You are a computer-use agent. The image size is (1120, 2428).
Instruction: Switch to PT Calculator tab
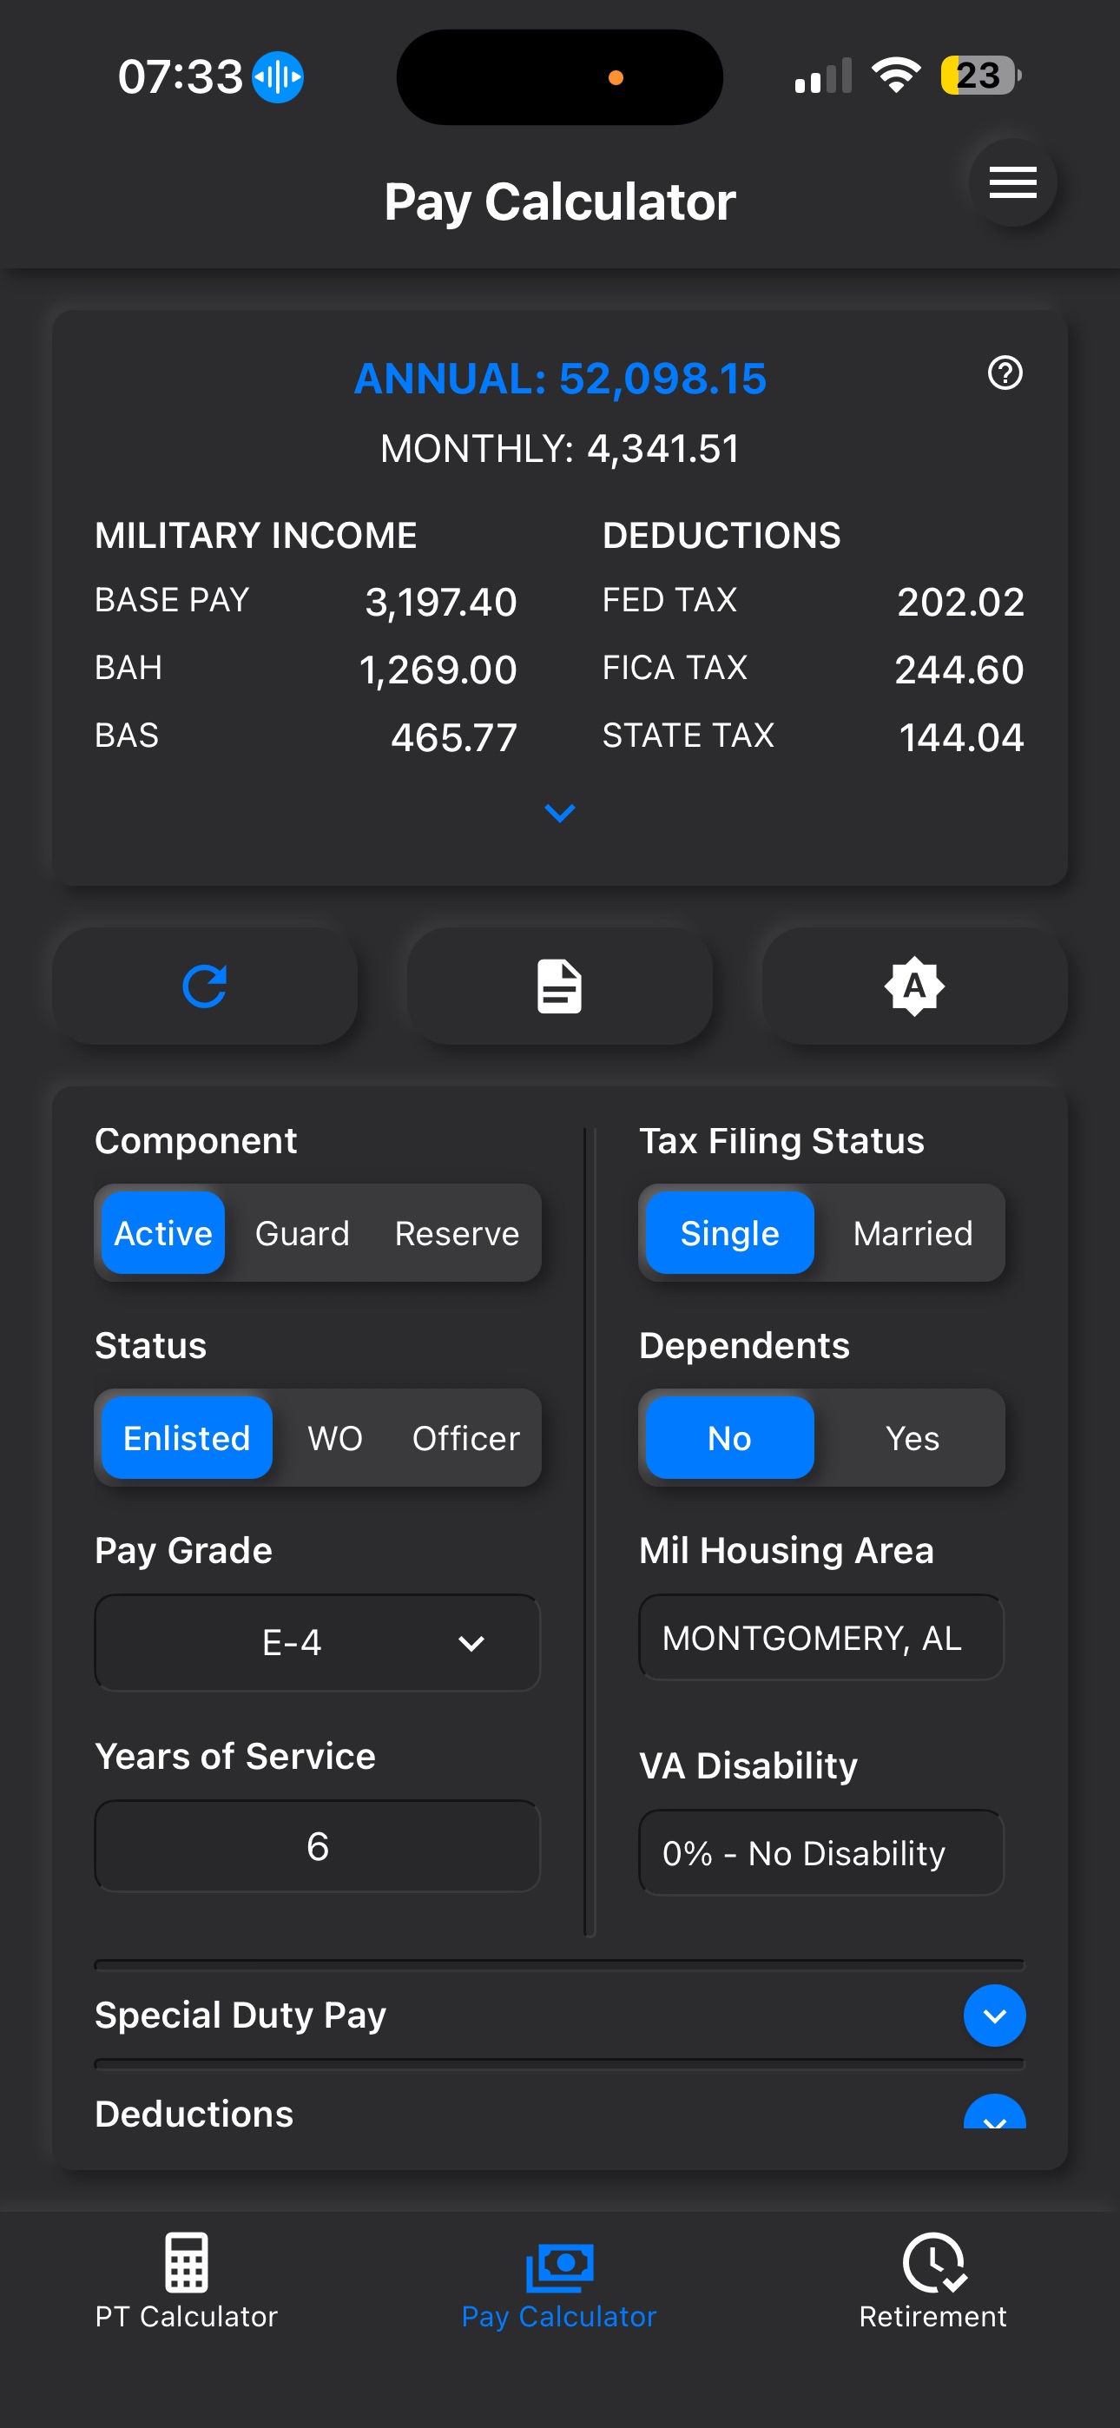pos(187,2280)
